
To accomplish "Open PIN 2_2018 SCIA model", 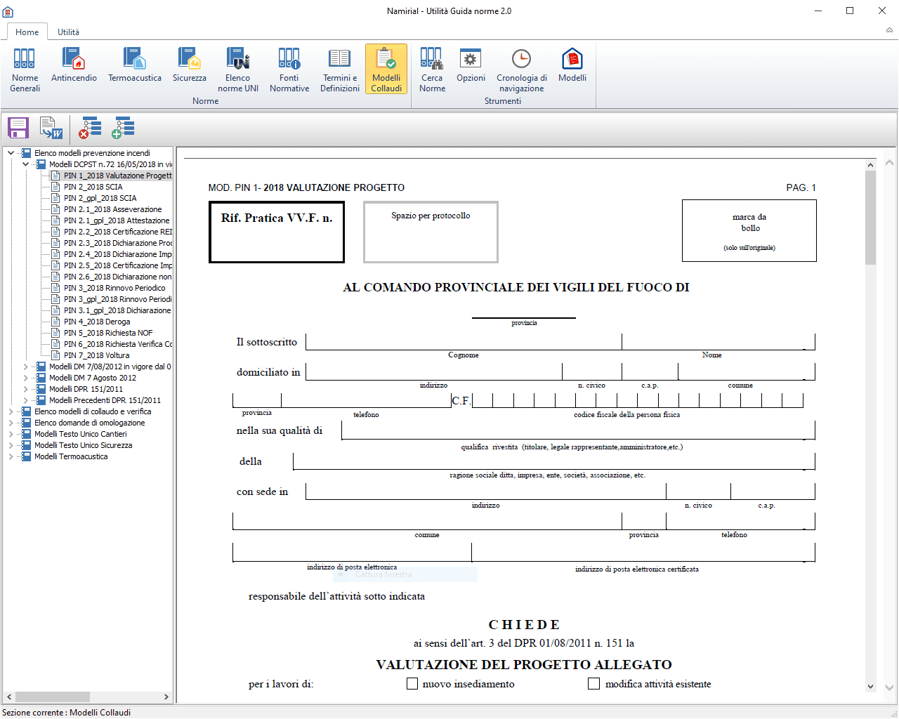I will pos(93,187).
